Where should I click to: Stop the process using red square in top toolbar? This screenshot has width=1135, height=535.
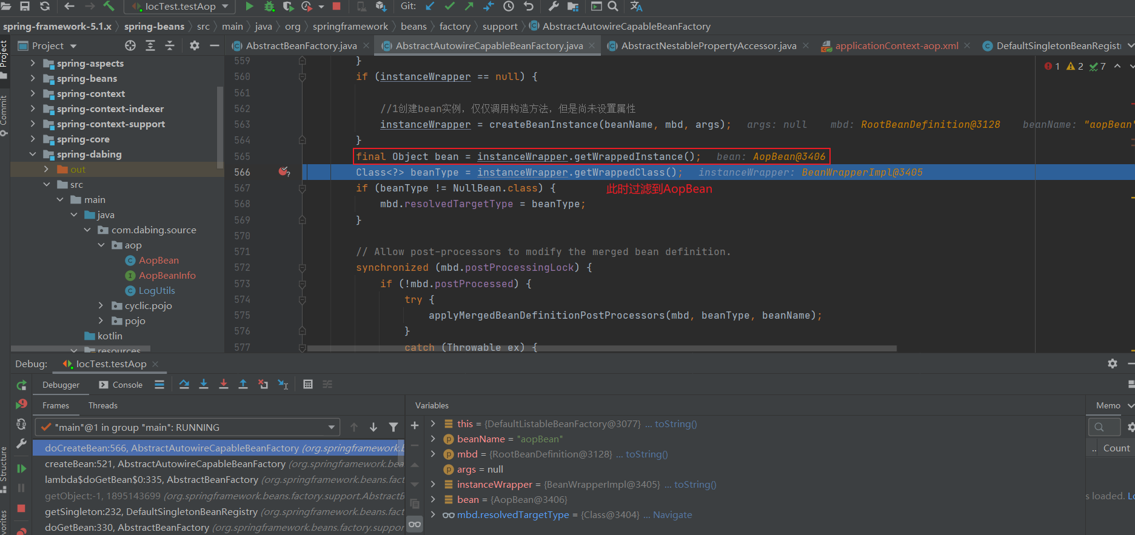tap(336, 6)
